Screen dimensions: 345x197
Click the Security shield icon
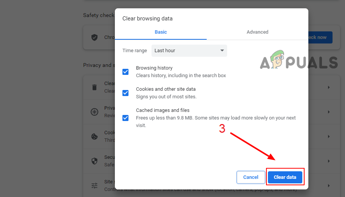coord(94,161)
